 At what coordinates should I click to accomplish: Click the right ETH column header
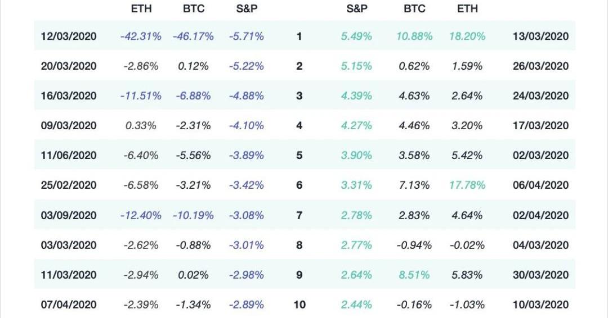467,8
